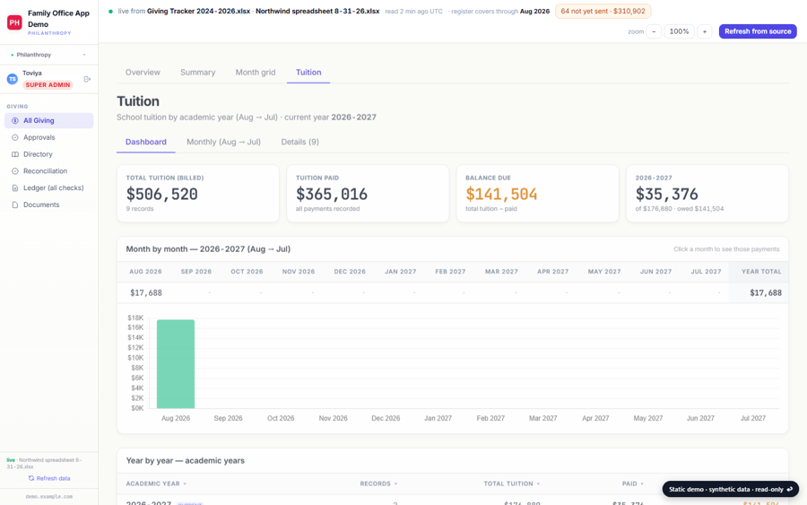Click the MAR 2027 month column header
The height and width of the screenshot is (505, 807).
501,272
